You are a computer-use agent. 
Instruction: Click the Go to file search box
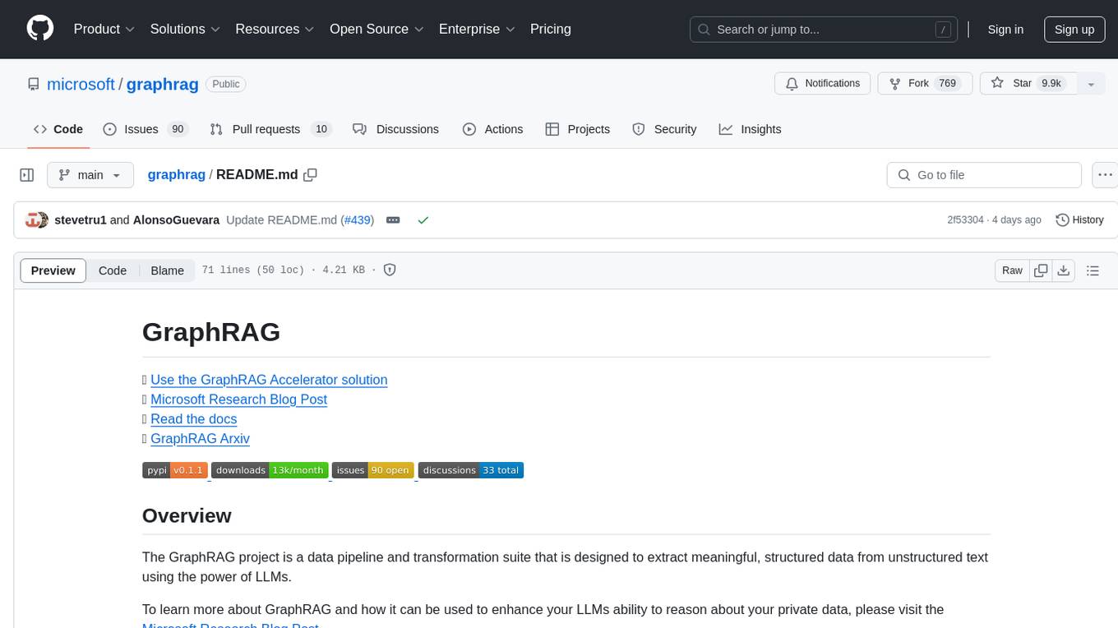984,175
